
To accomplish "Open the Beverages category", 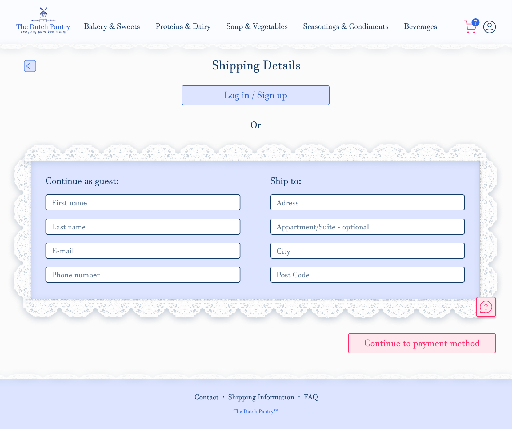I will point(420,26).
